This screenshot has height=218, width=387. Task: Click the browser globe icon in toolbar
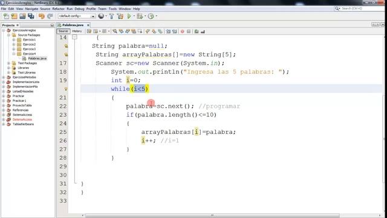(x=101, y=16)
